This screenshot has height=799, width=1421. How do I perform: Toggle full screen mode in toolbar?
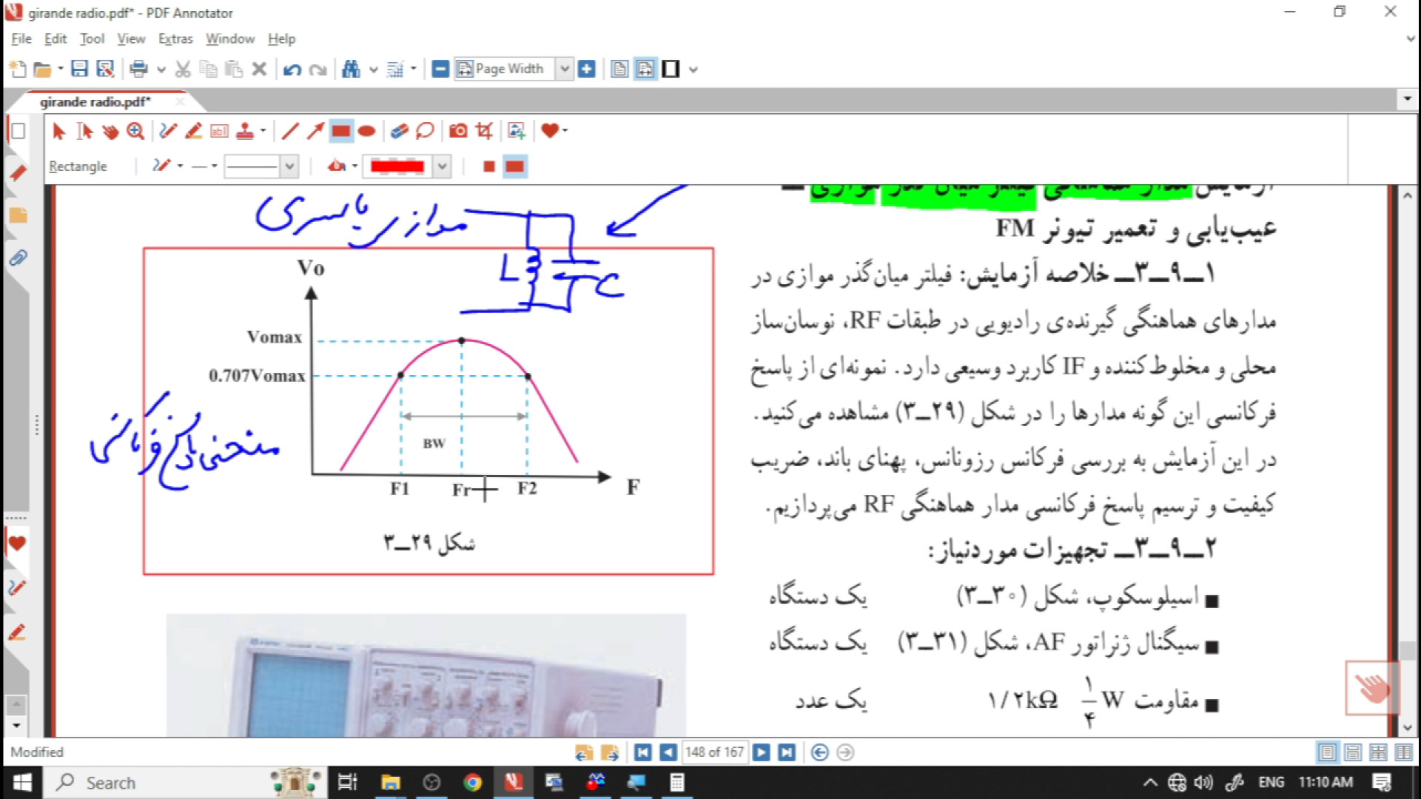[671, 69]
